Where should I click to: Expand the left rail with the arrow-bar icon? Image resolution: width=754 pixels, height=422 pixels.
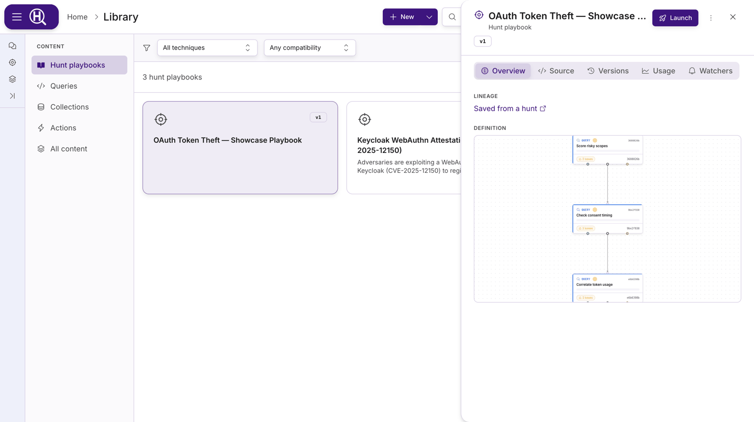pos(13,96)
